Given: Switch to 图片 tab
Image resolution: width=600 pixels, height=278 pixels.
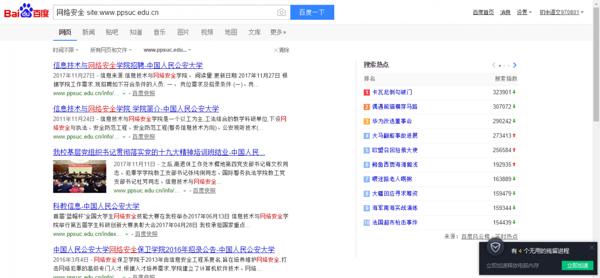Looking at the screenshot, I should coord(183,32).
